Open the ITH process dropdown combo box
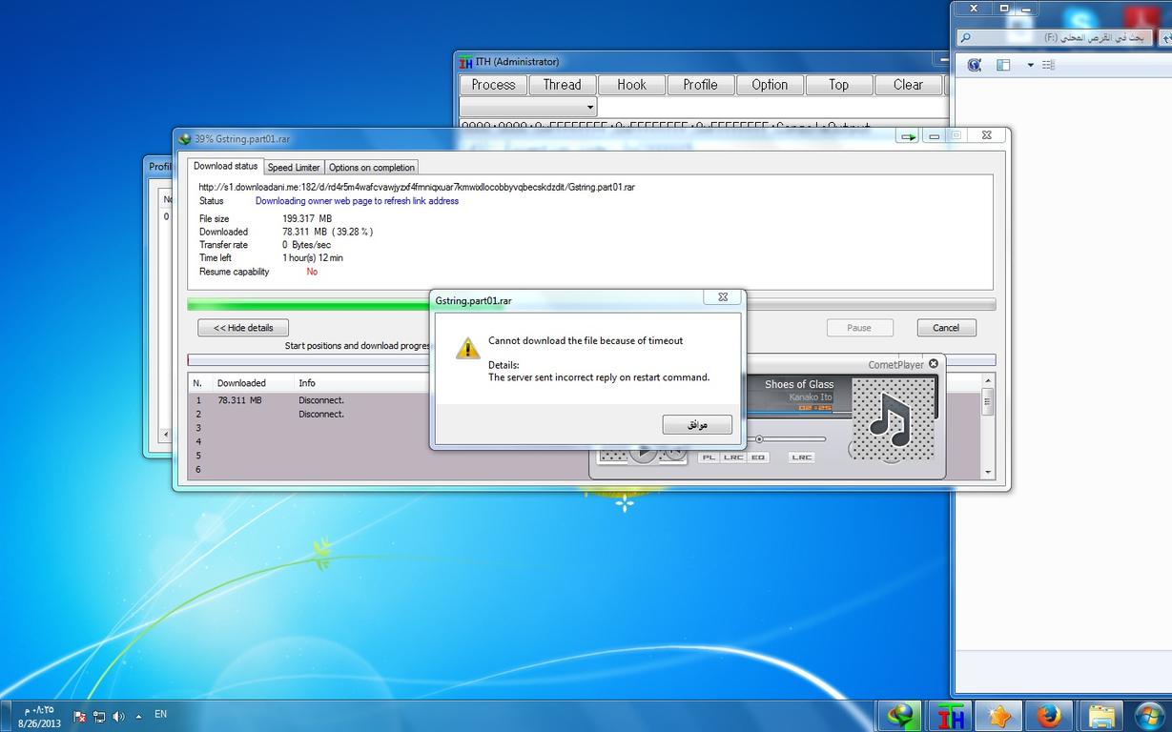This screenshot has height=732, width=1172. (527, 107)
